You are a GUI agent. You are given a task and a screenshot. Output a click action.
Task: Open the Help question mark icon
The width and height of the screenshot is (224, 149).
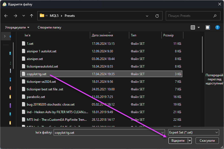click(x=217, y=27)
